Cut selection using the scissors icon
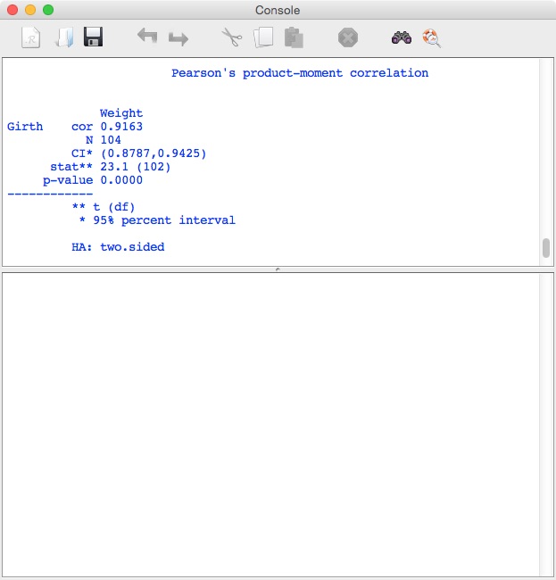The width and height of the screenshot is (556, 580). [x=231, y=37]
